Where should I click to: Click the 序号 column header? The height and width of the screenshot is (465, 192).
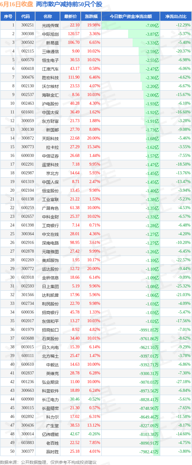pos(8,16)
